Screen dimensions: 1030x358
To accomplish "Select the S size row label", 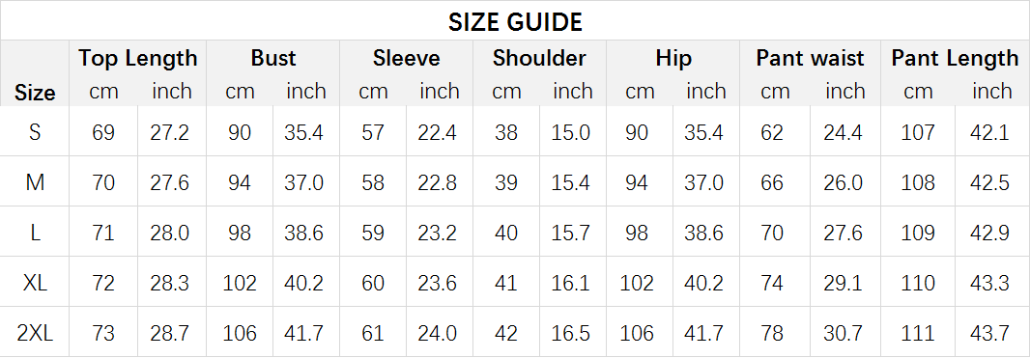I will coord(35,132).
